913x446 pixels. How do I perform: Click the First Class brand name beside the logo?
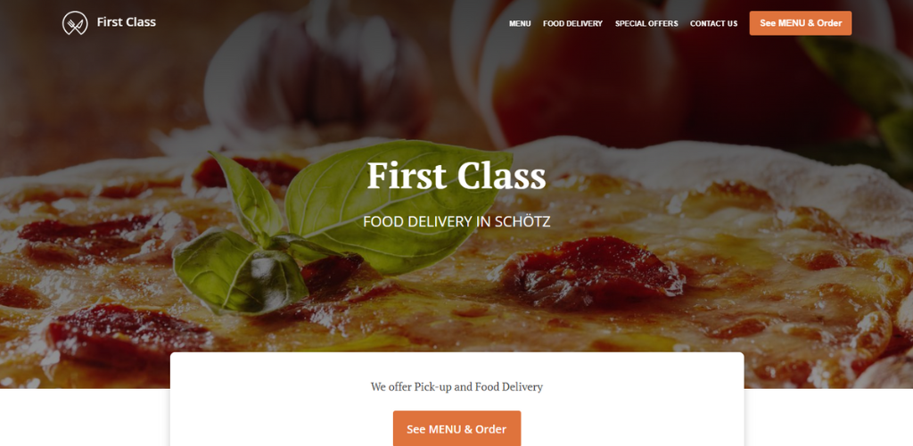pyautogui.click(x=127, y=22)
